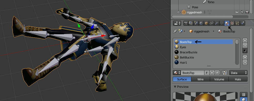Unlink the BootsTop material with X
This screenshot has width=254, height=101.
point(217,73)
